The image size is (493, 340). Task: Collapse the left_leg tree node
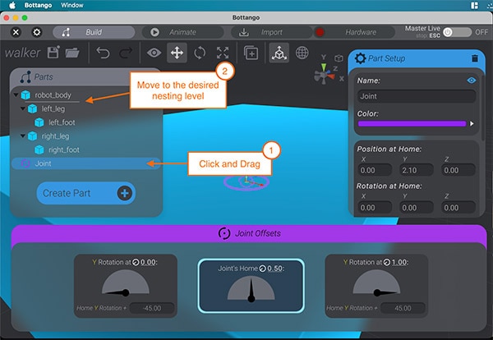(x=24, y=108)
